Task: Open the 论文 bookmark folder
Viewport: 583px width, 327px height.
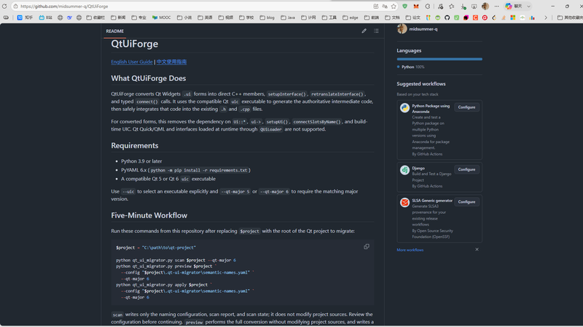Action: (413, 18)
